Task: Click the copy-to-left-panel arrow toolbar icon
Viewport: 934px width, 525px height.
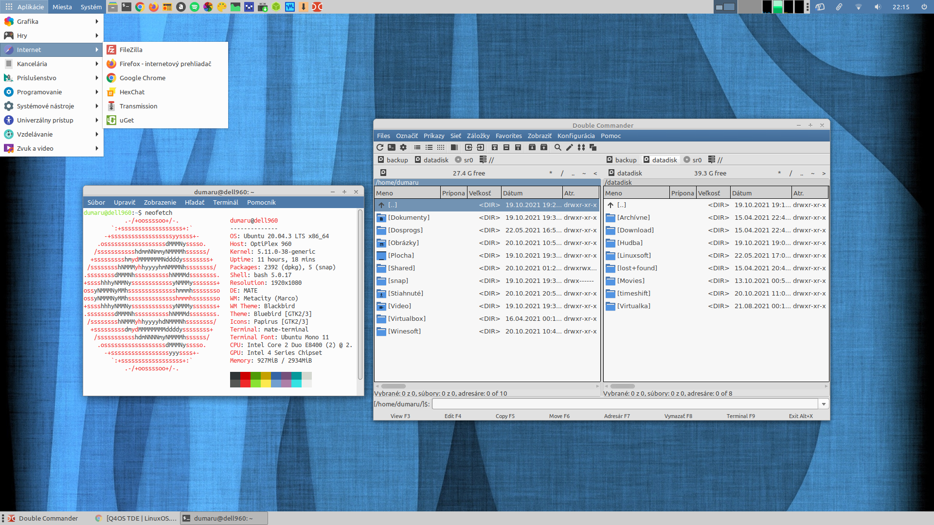Action: (x=468, y=147)
